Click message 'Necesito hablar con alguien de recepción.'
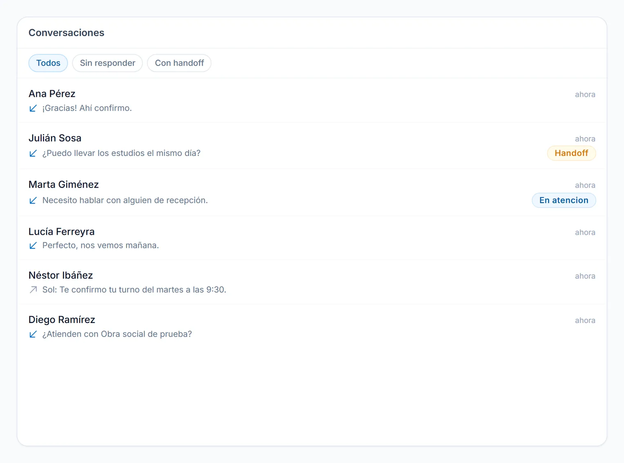 (125, 200)
